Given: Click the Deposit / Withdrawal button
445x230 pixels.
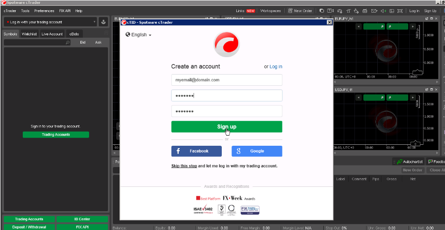Looking at the screenshot, I should tap(29, 227).
